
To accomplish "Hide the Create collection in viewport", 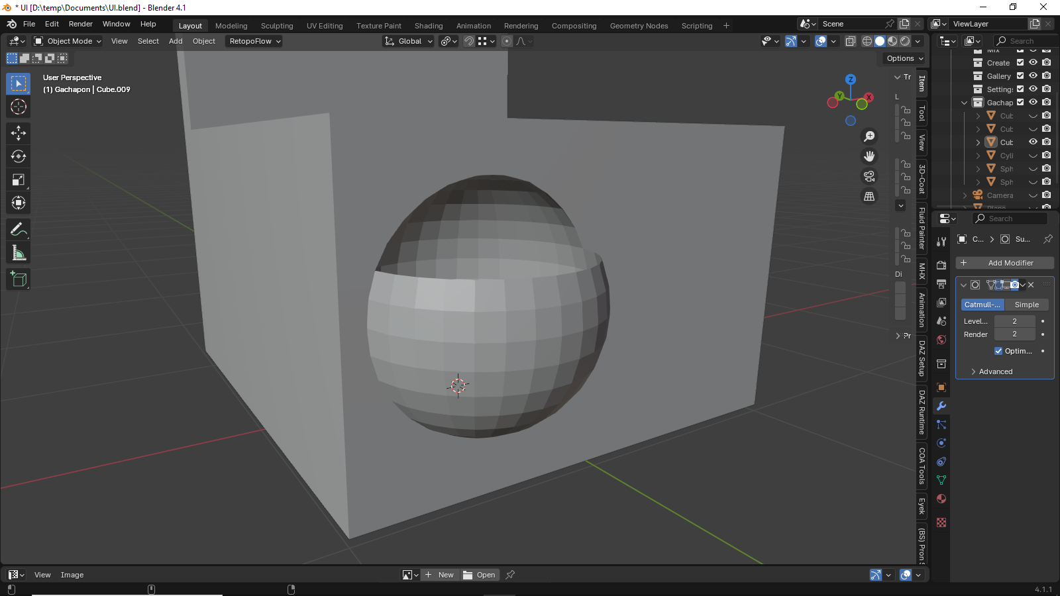I will click(1033, 63).
